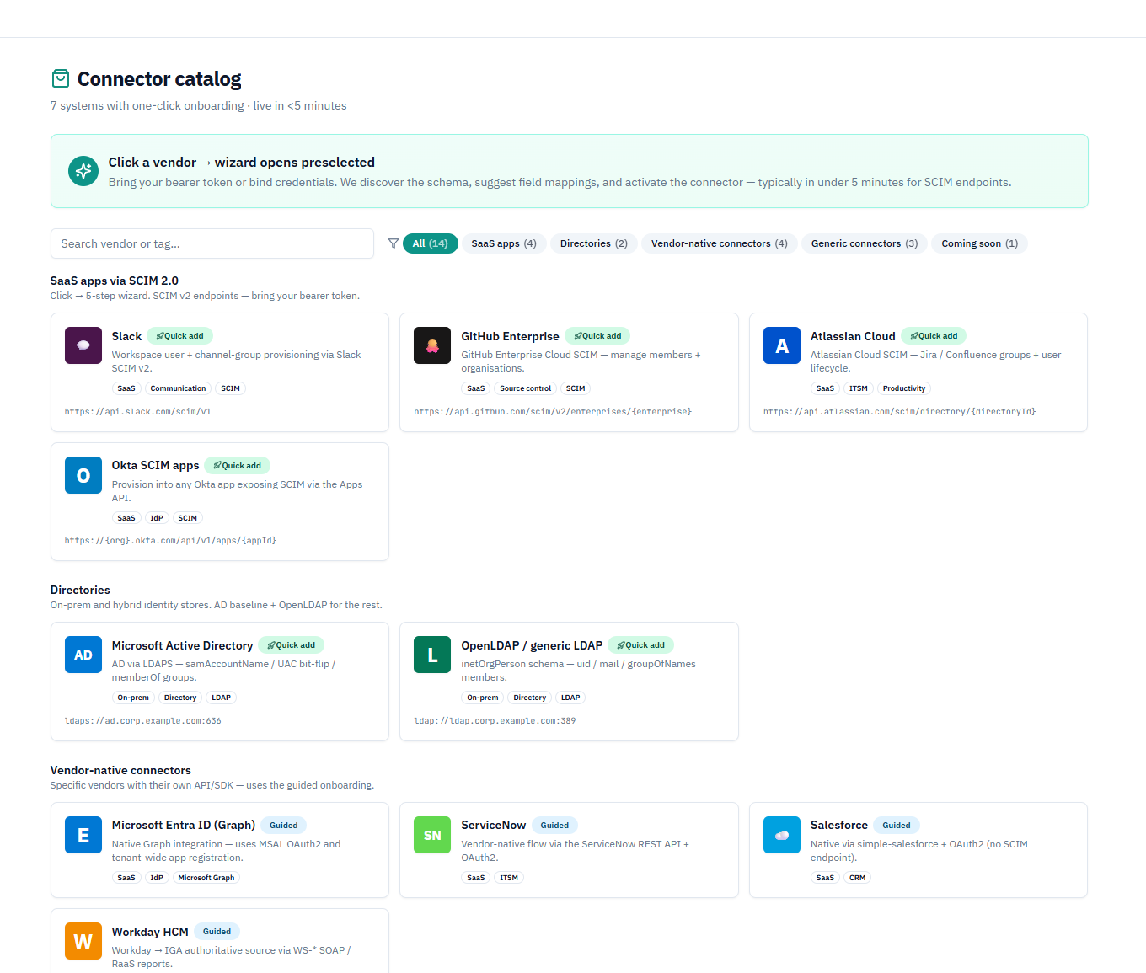Image resolution: width=1146 pixels, height=973 pixels.
Task: Click the sparkle wizard icon in banner
Action: (x=83, y=171)
